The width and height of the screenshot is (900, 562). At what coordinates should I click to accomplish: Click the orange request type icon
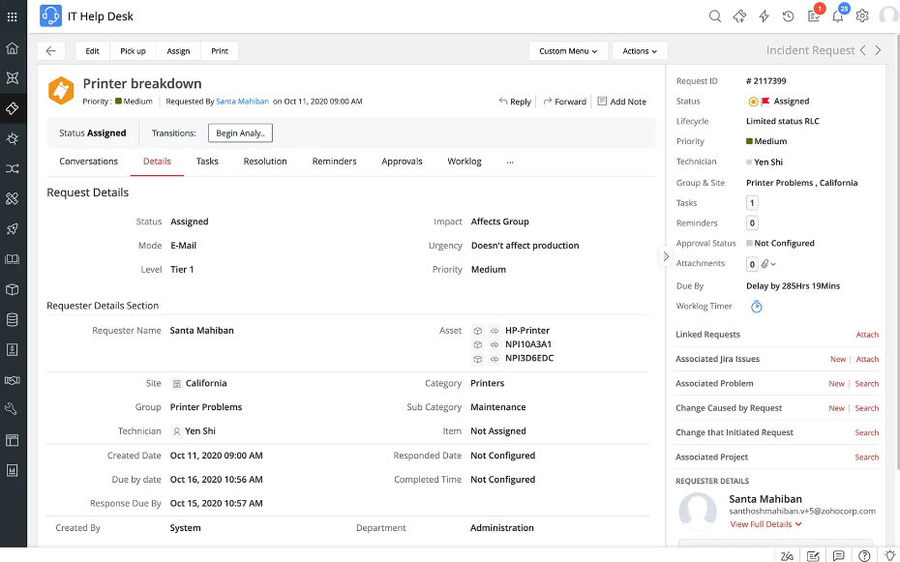[61, 91]
